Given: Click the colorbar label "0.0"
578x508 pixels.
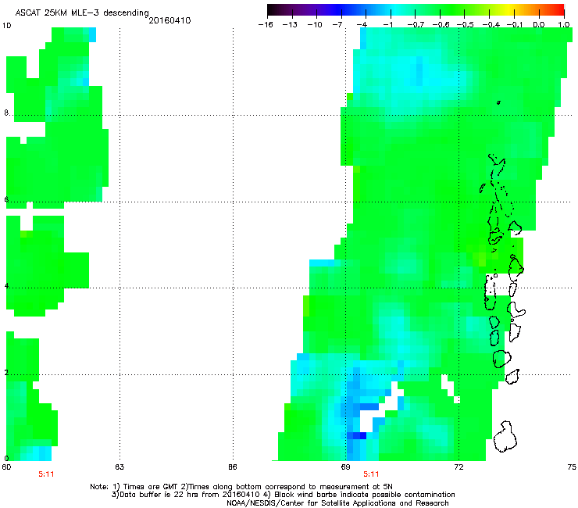Looking at the screenshot, I should (x=539, y=25).
